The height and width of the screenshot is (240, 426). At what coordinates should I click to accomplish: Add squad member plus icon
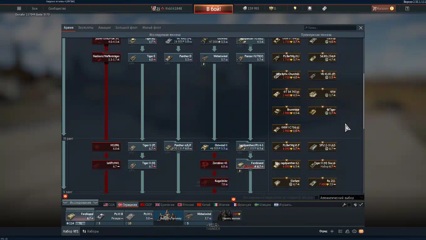click(x=332, y=231)
